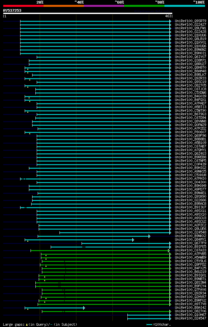208x327 pixels.
Task: Click the purple ~60% identity legend segment
Action: [104, 6]
